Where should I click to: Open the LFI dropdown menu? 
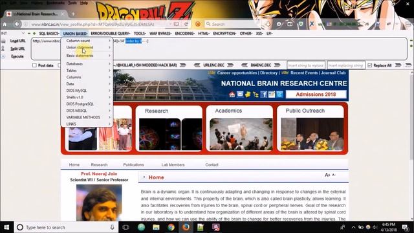click(x=269, y=34)
